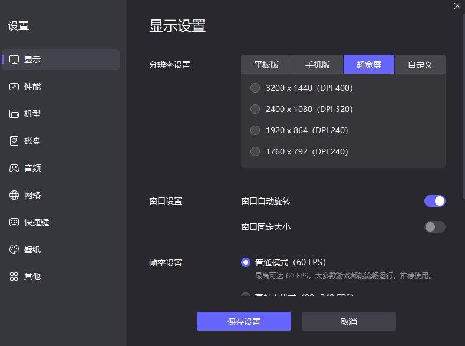Go to 音频 settings
Viewport: 465px width, 346px height.
(61, 168)
